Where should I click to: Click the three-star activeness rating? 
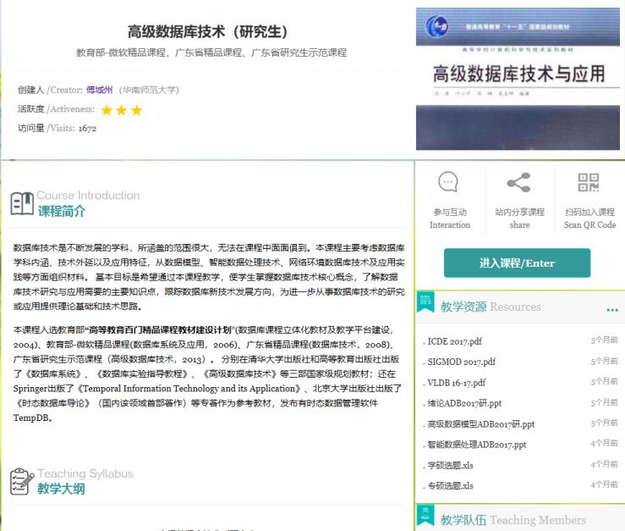121,110
